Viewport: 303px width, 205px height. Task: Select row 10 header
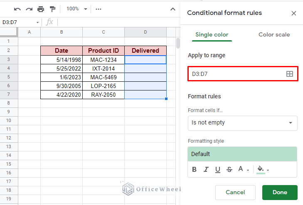coord(9,120)
